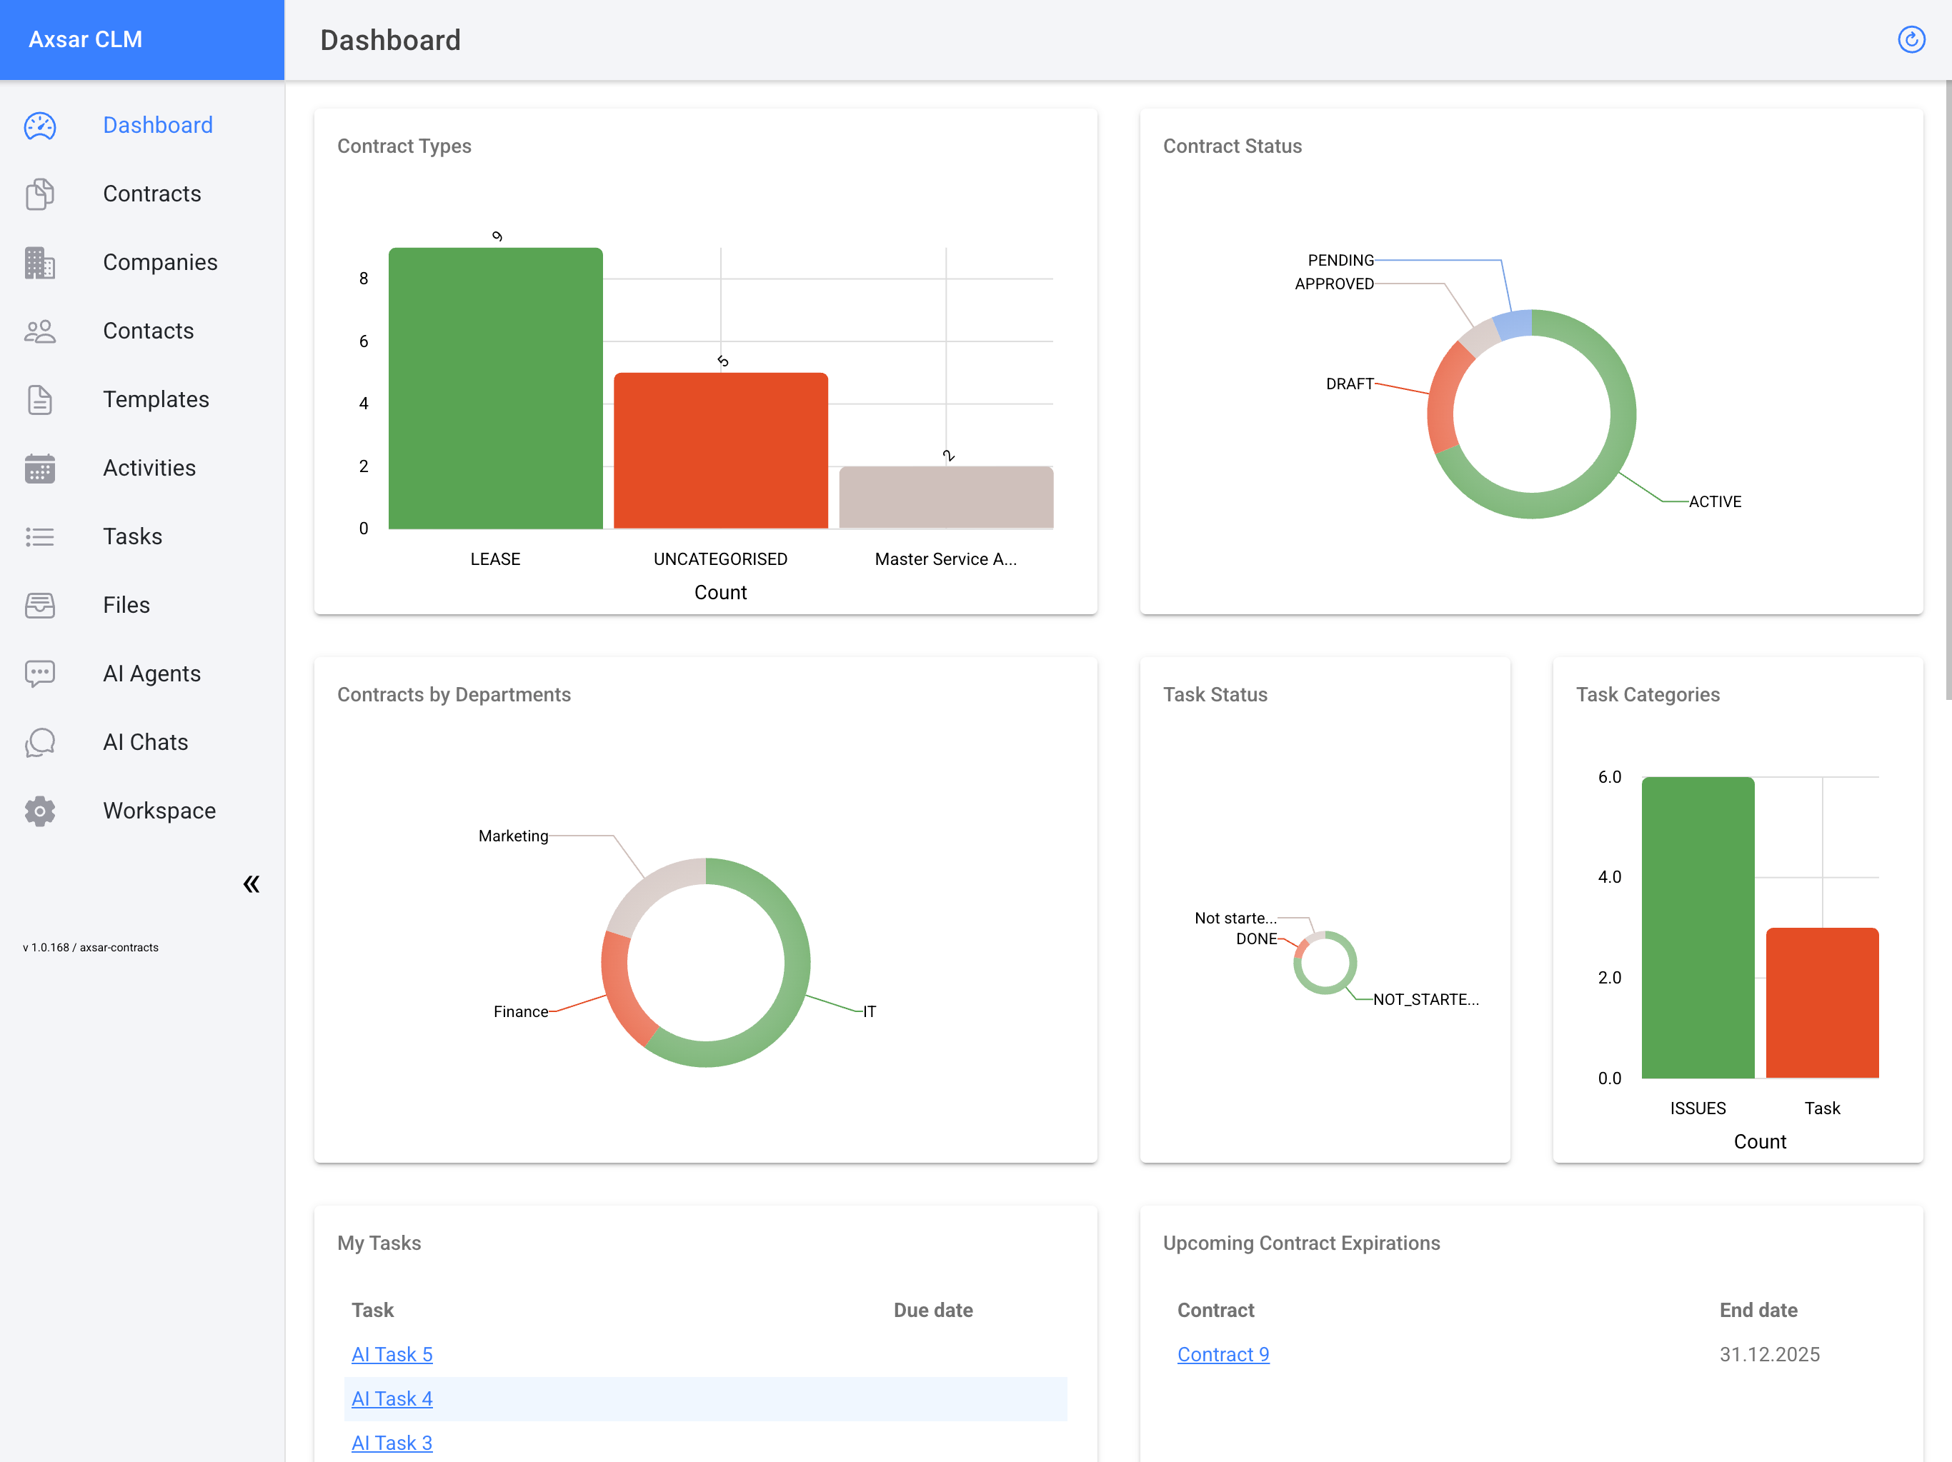Click the red UNCATEGORISED bar
1952x1462 pixels.
pyautogui.click(x=720, y=450)
